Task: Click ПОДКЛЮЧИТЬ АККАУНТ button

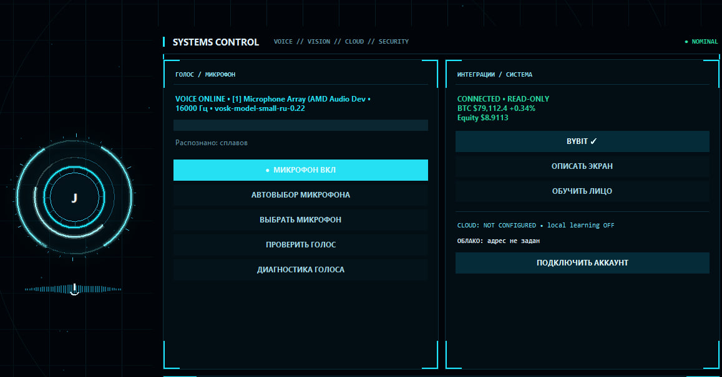Action: coord(582,263)
